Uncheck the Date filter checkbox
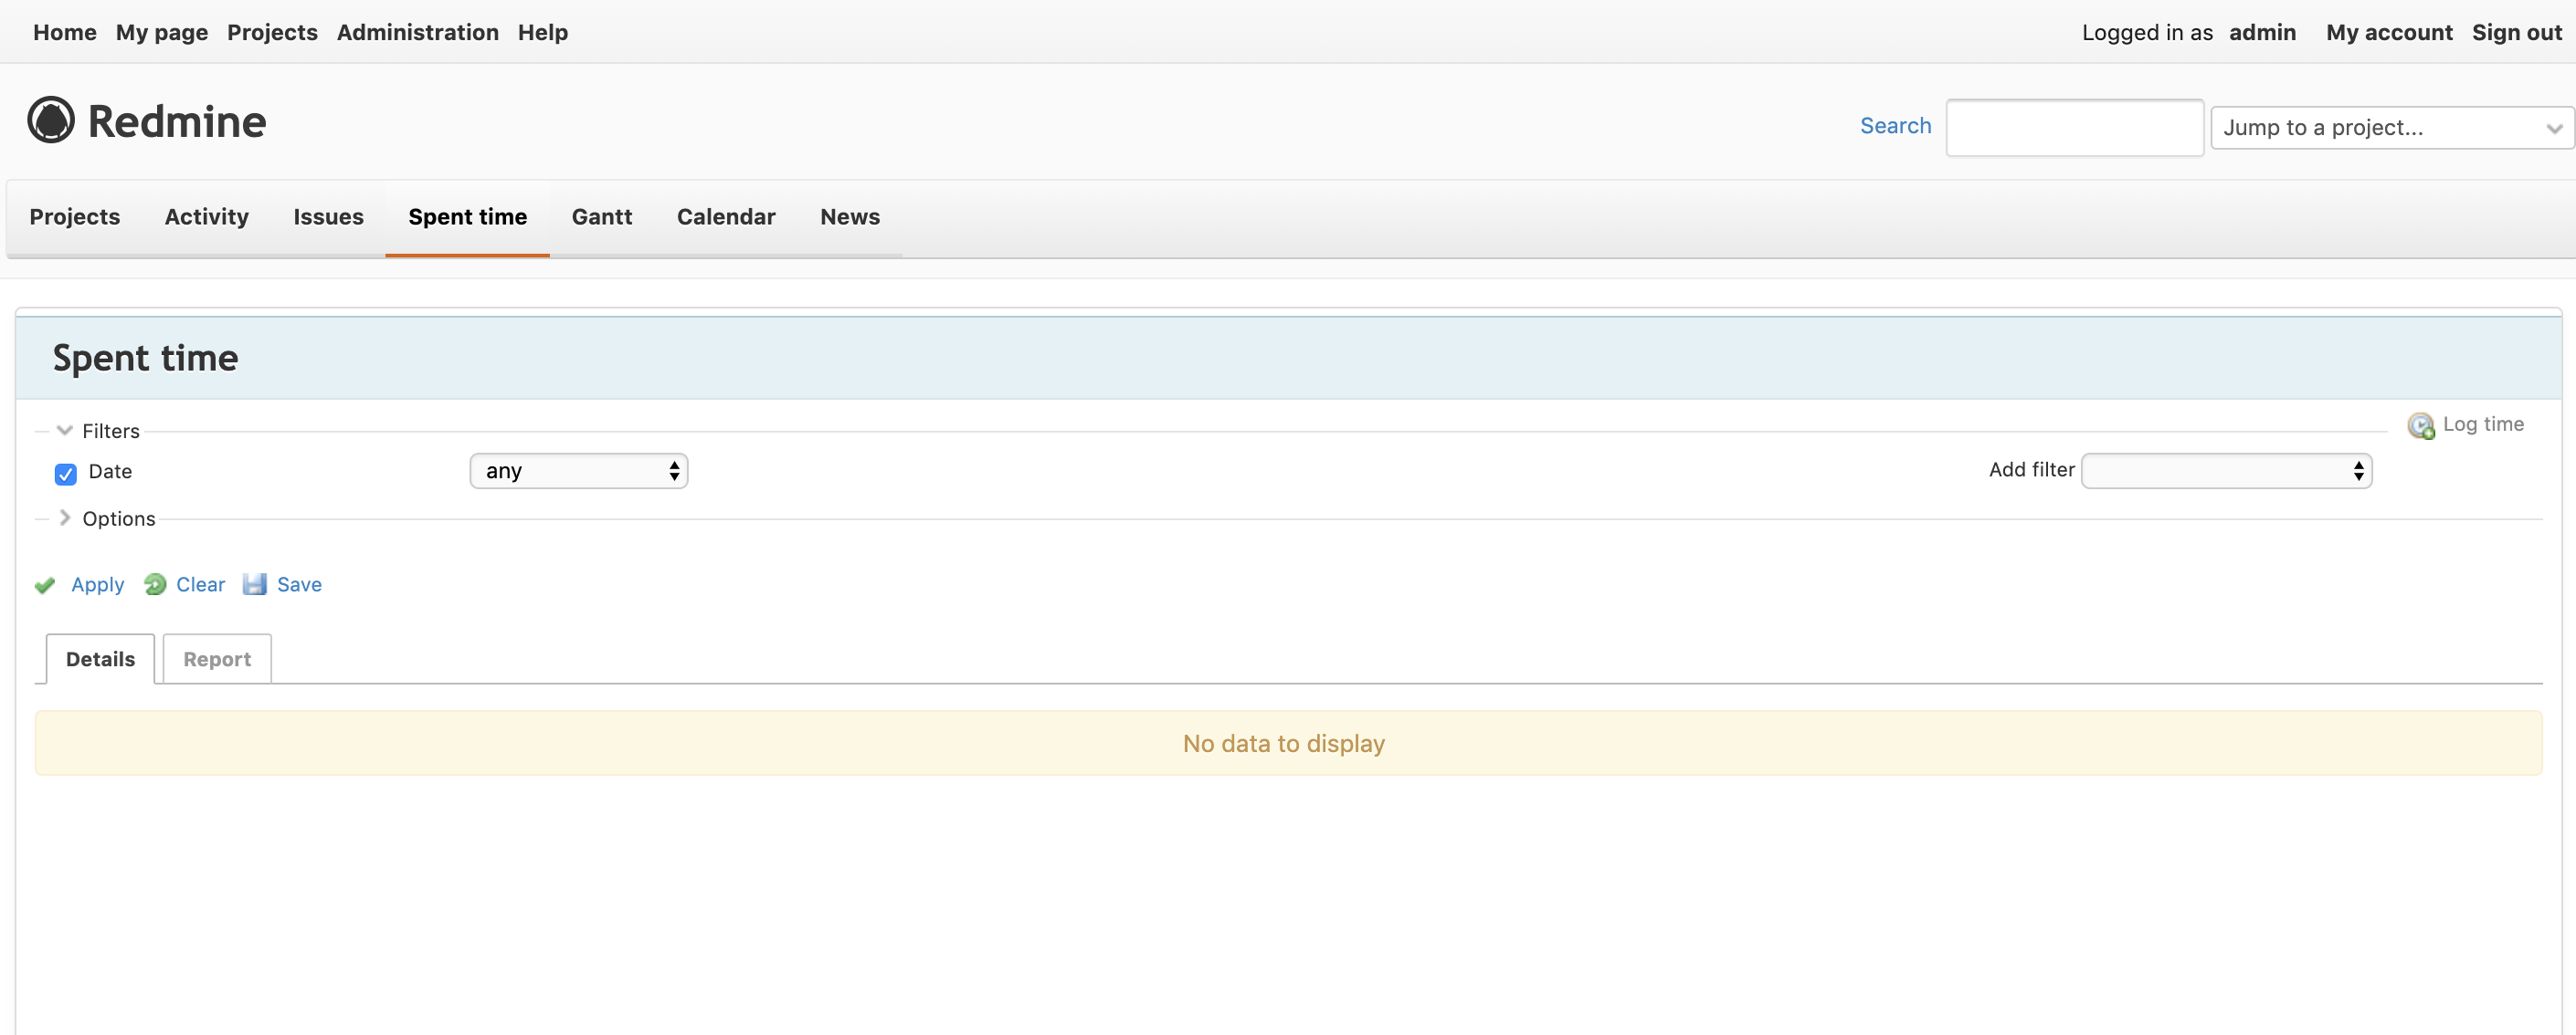Screen dimensions: 2576x1035 pyautogui.click(x=65, y=474)
